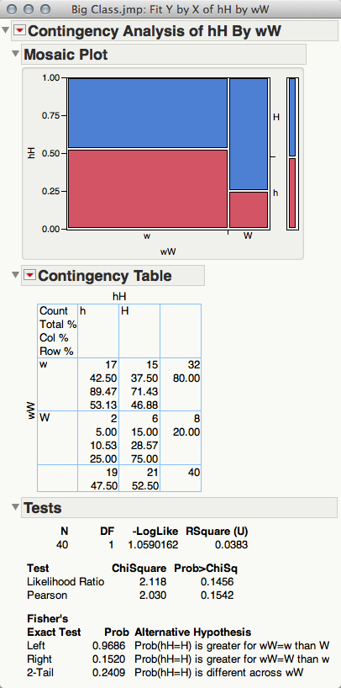Select the wW x-axis label
Viewport: 341px width, 688px height.
[166, 251]
